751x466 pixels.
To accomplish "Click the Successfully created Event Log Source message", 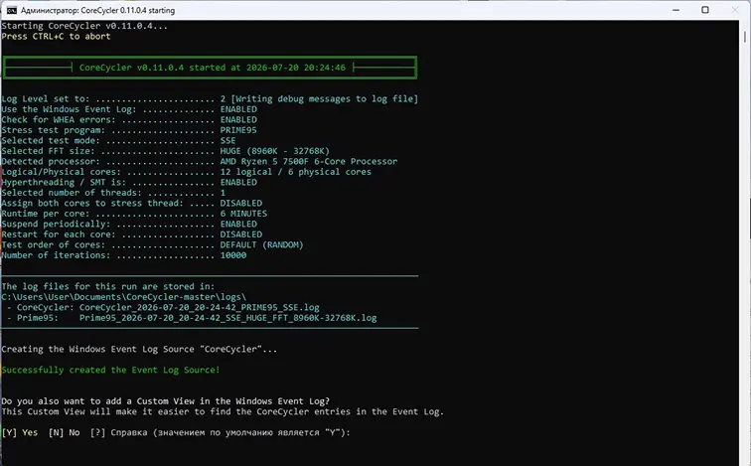I will coord(110,370).
